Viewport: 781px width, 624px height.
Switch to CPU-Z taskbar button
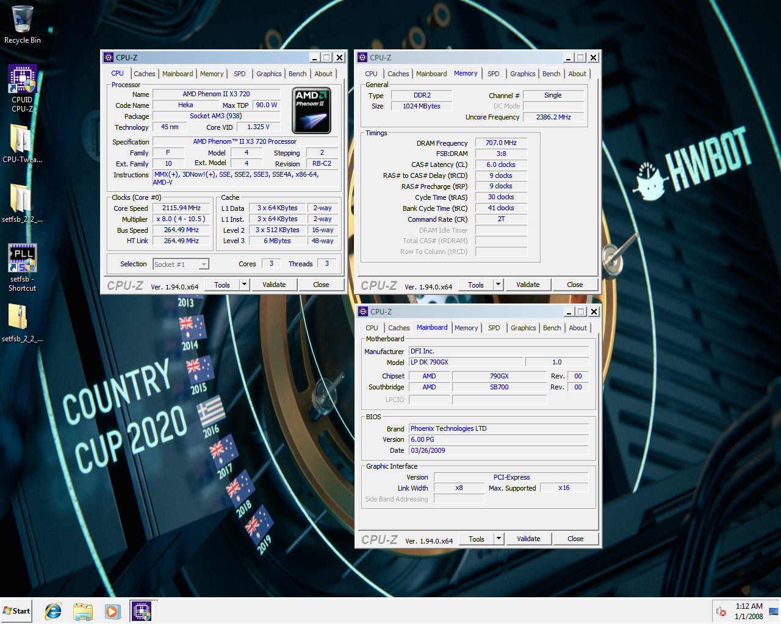coord(142,611)
